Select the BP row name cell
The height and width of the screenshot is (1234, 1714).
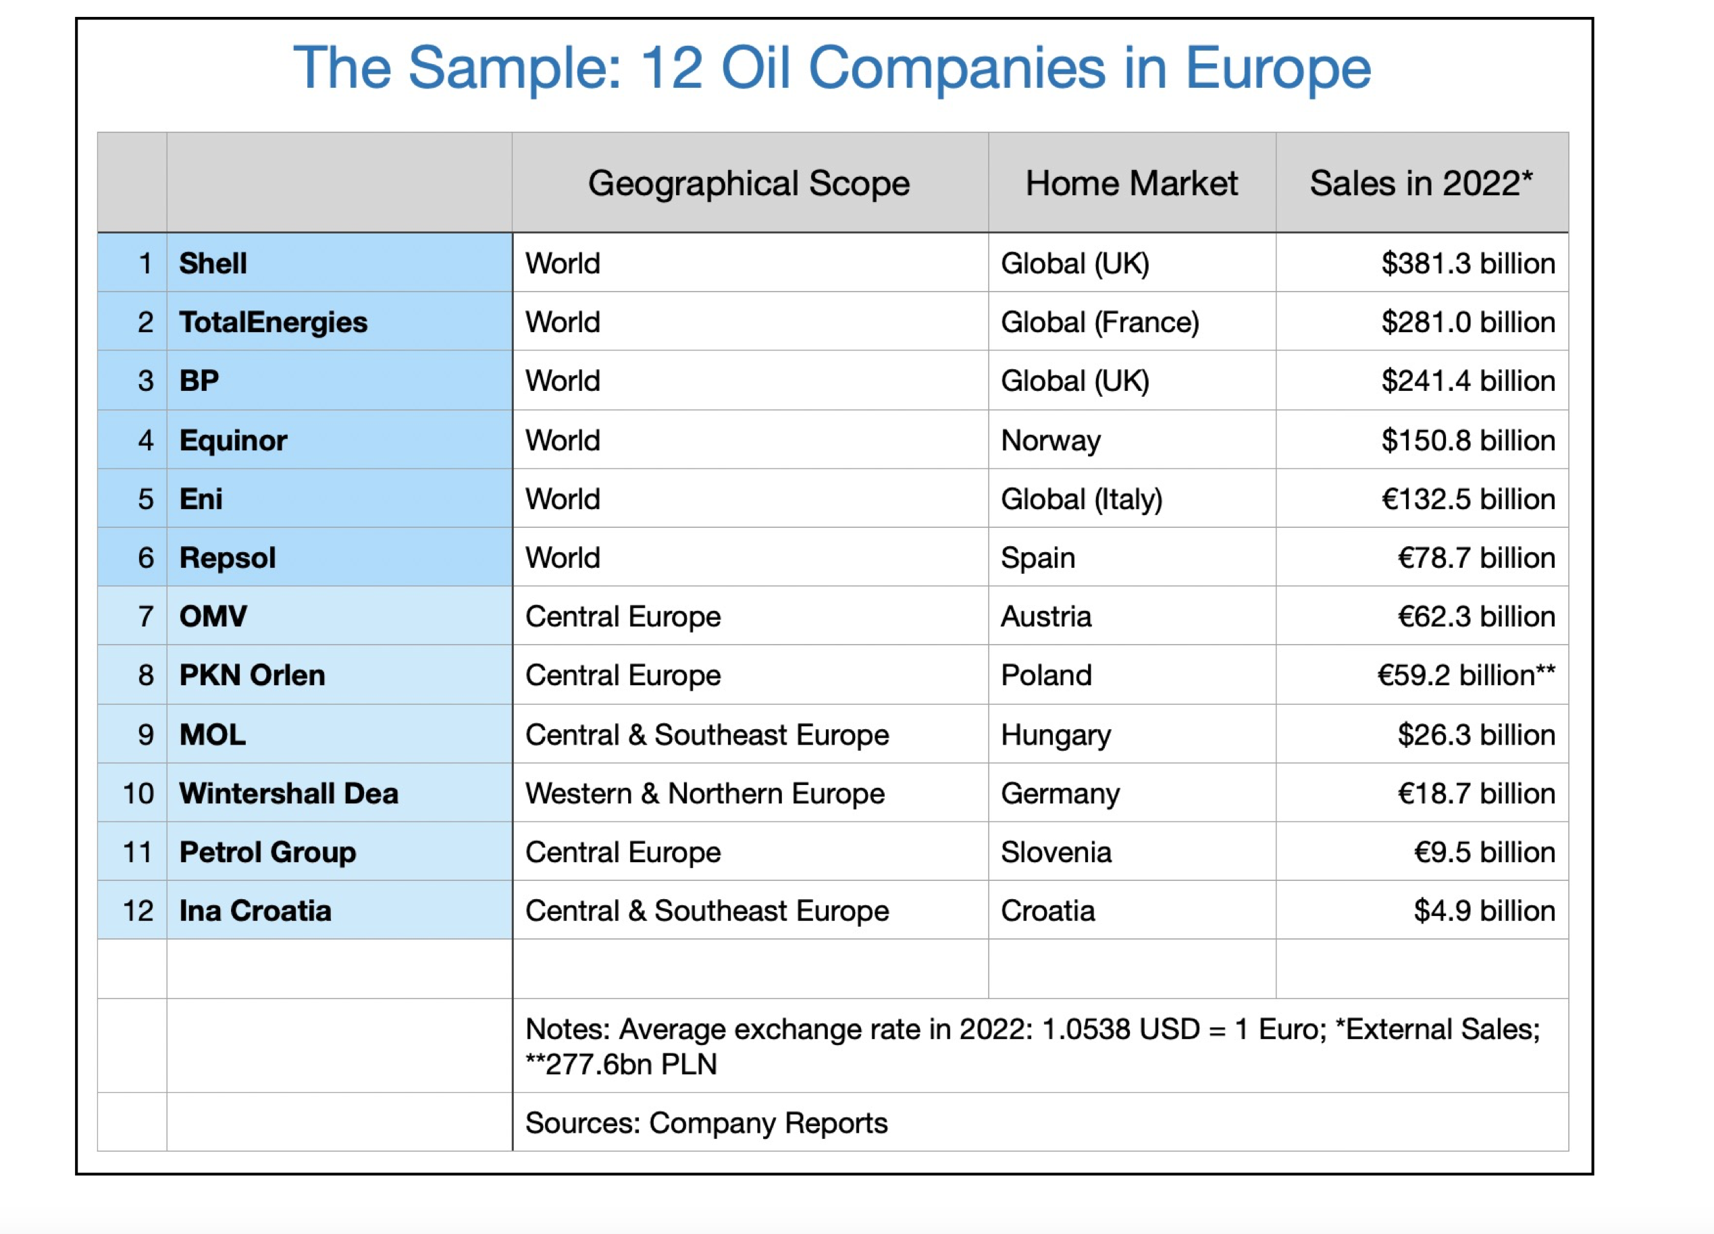339,381
